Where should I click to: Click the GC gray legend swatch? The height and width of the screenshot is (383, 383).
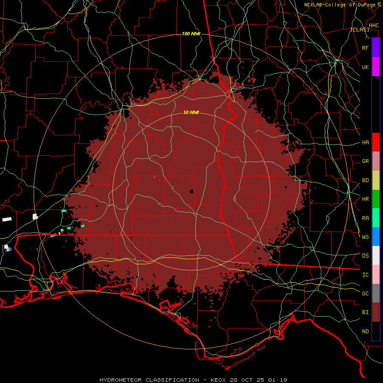[376, 293]
